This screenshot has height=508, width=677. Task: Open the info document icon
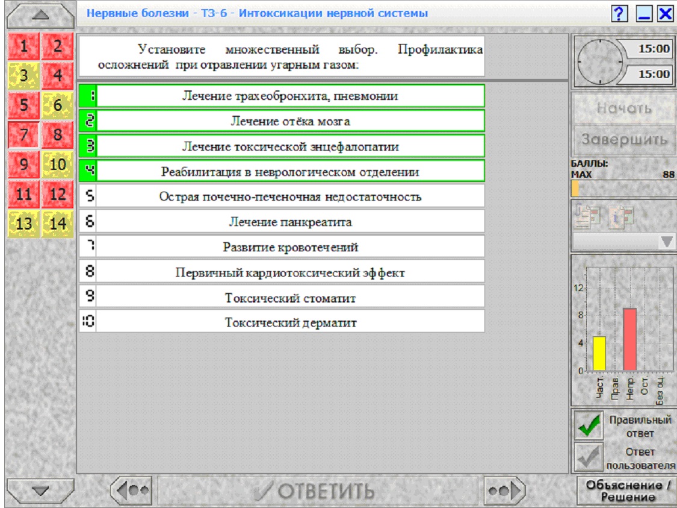tap(621, 216)
